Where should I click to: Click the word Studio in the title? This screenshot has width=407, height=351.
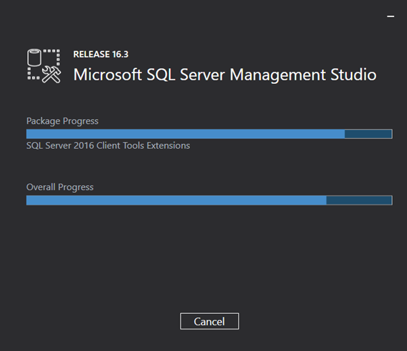click(354, 74)
